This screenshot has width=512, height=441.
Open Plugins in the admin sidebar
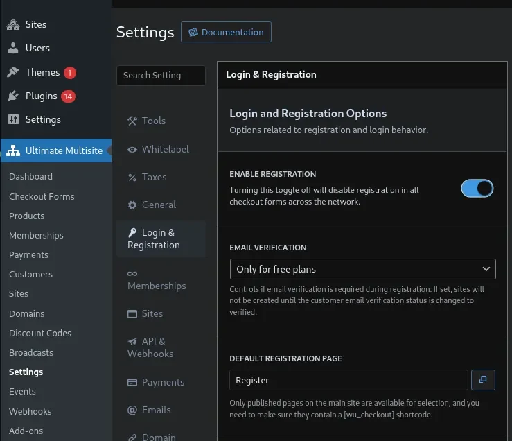tap(41, 96)
